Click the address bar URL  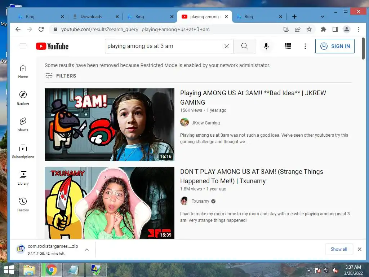135,30
